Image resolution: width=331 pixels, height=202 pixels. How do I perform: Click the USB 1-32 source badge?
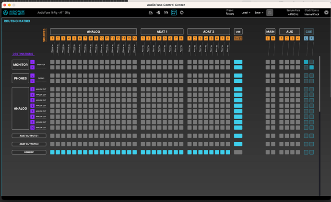pyautogui.click(x=238, y=38)
